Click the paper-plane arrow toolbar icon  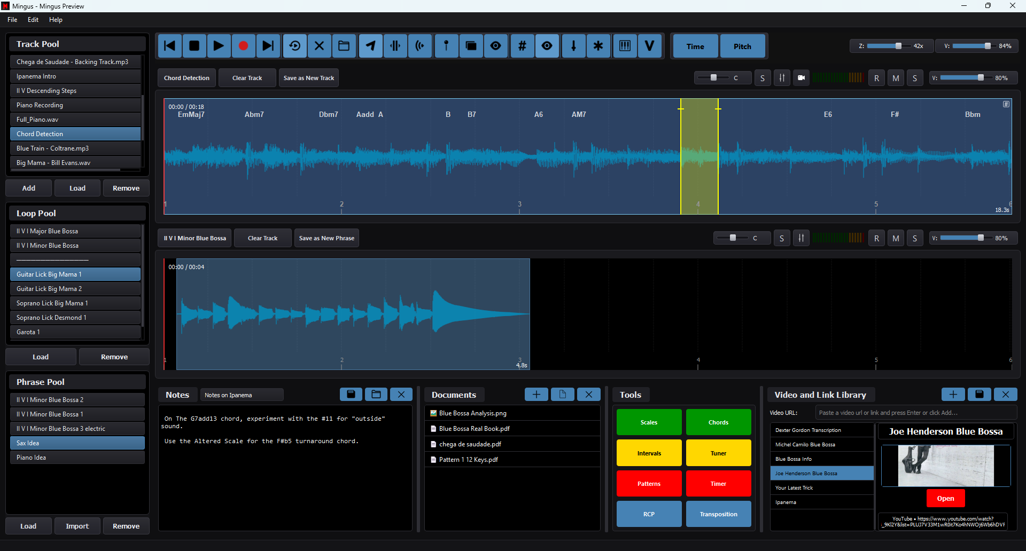click(x=370, y=46)
